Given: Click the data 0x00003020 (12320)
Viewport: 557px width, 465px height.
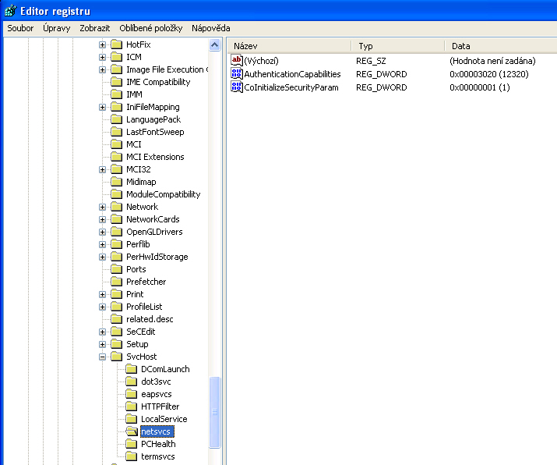Looking at the screenshot, I should [x=488, y=74].
